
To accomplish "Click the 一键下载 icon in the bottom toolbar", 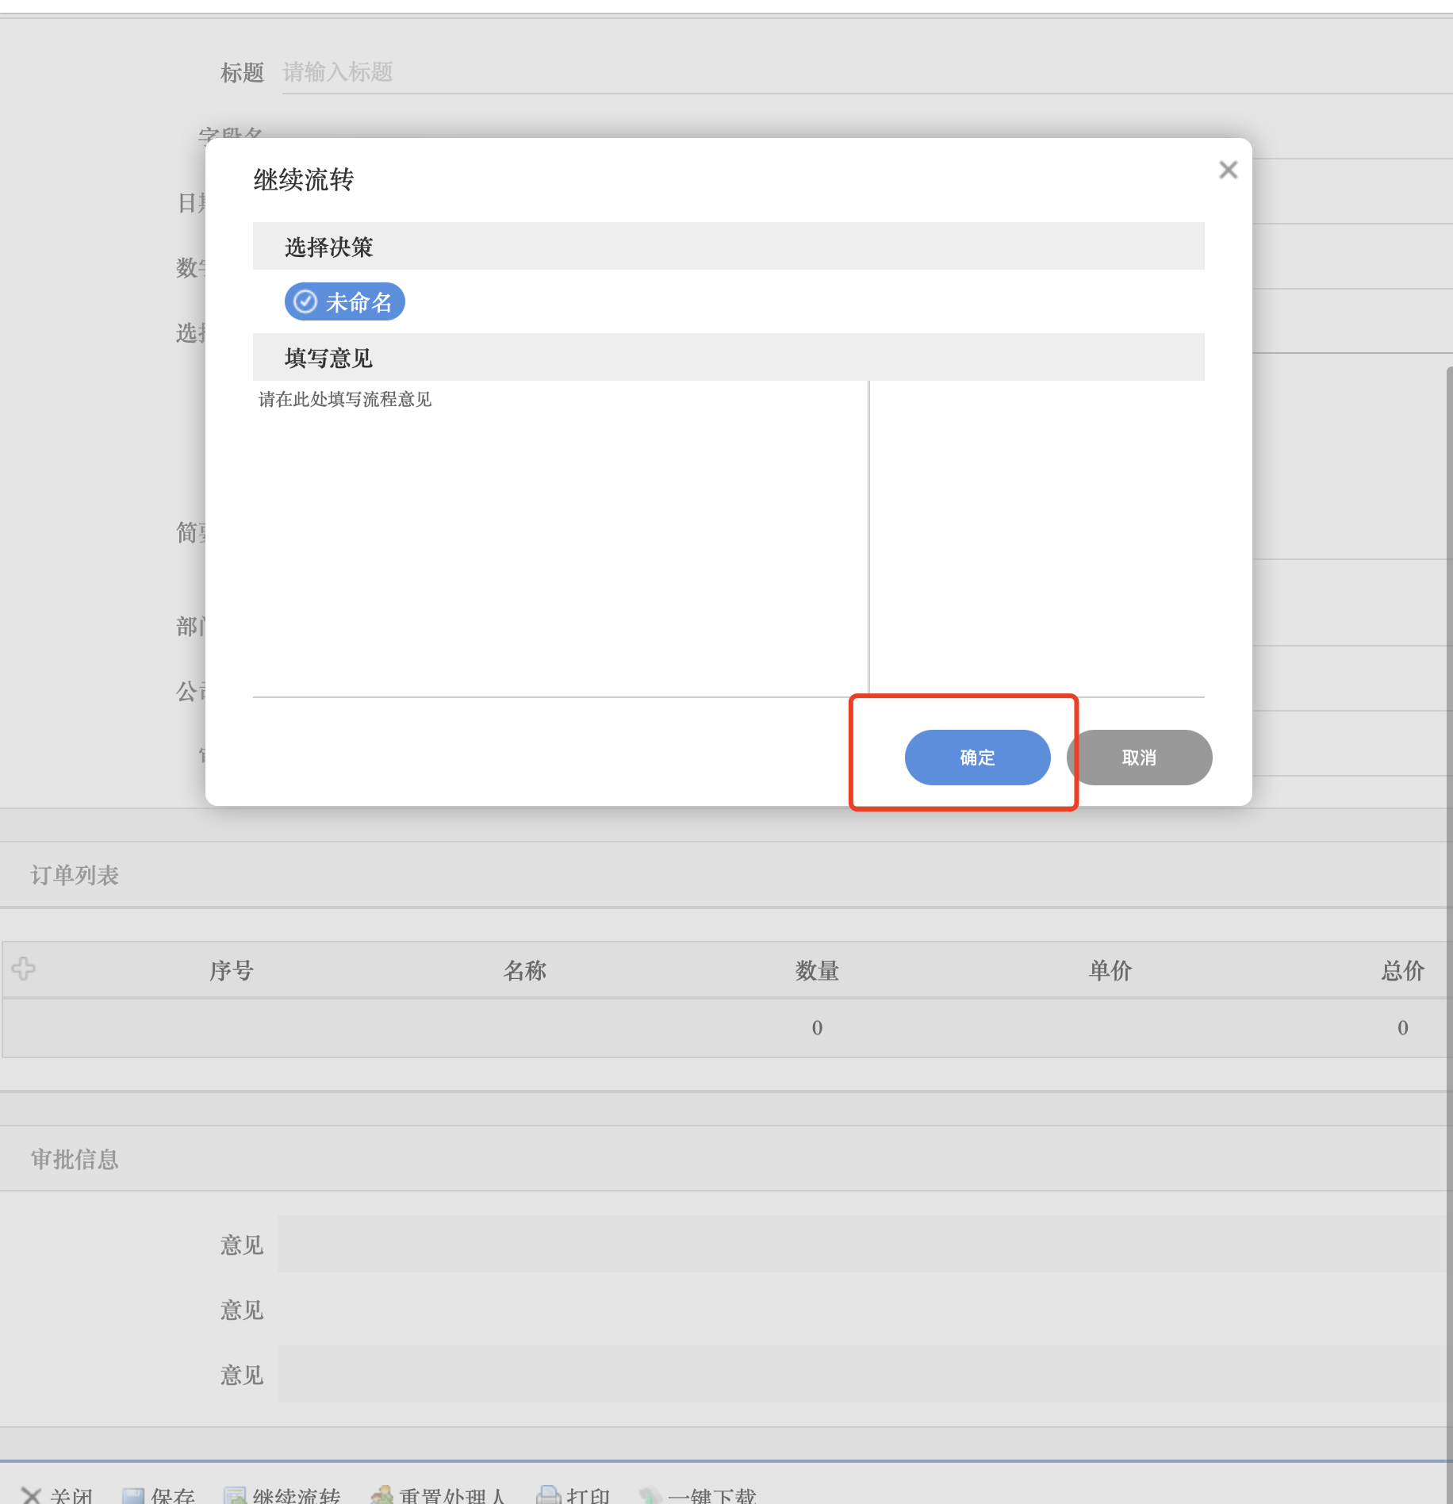I will tap(650, 1496).
